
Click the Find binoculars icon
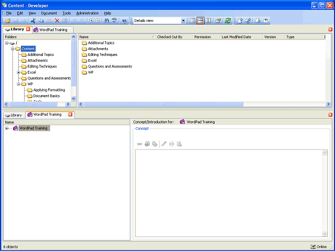click(x=106, y=21)
